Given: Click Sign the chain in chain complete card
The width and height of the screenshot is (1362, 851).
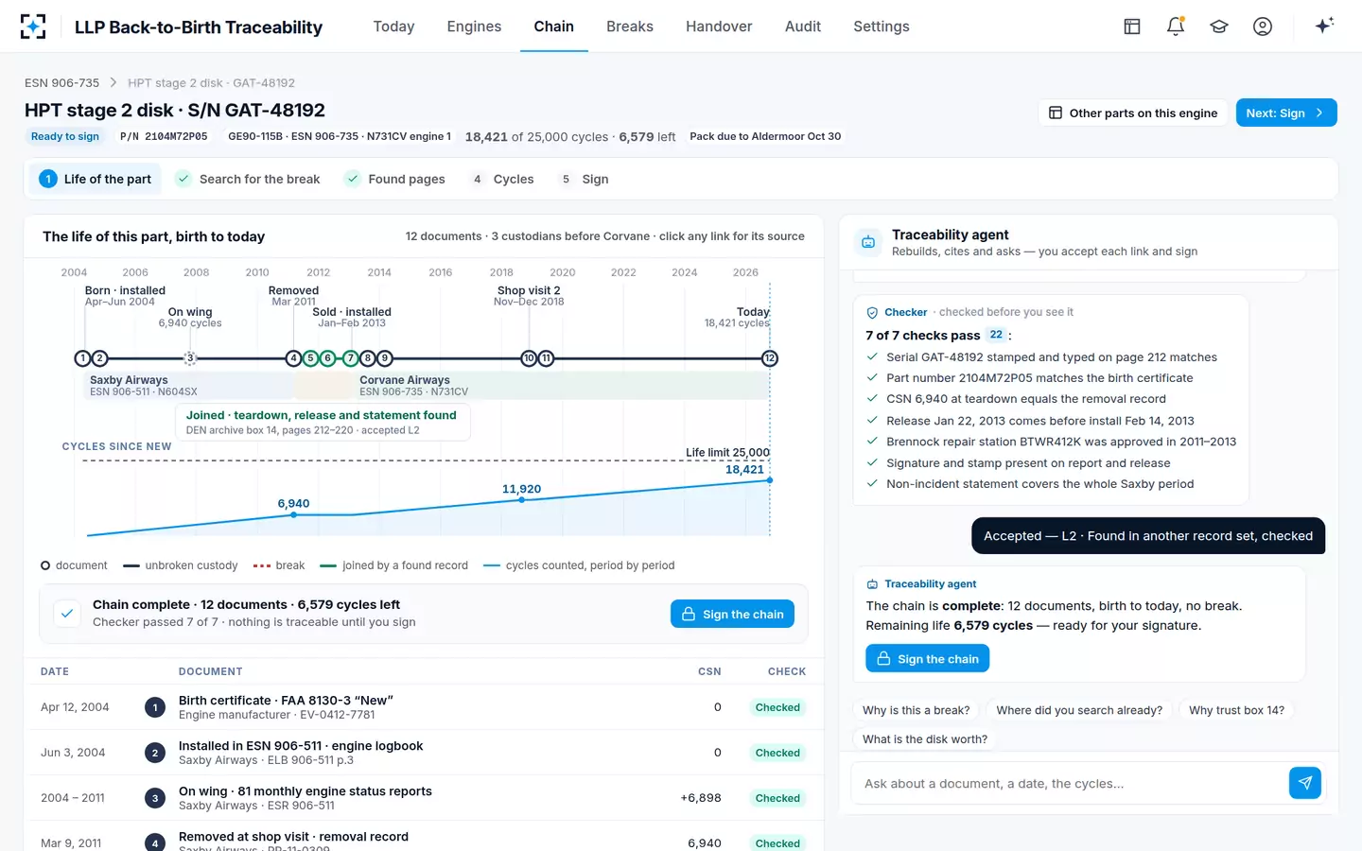Looking at the screenshot, I should pos(733,614).
